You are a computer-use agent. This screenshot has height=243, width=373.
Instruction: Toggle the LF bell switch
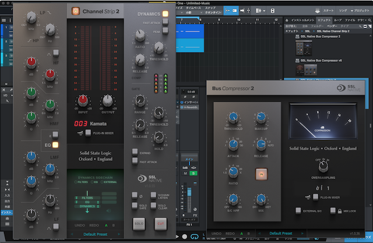coord(56,227)
